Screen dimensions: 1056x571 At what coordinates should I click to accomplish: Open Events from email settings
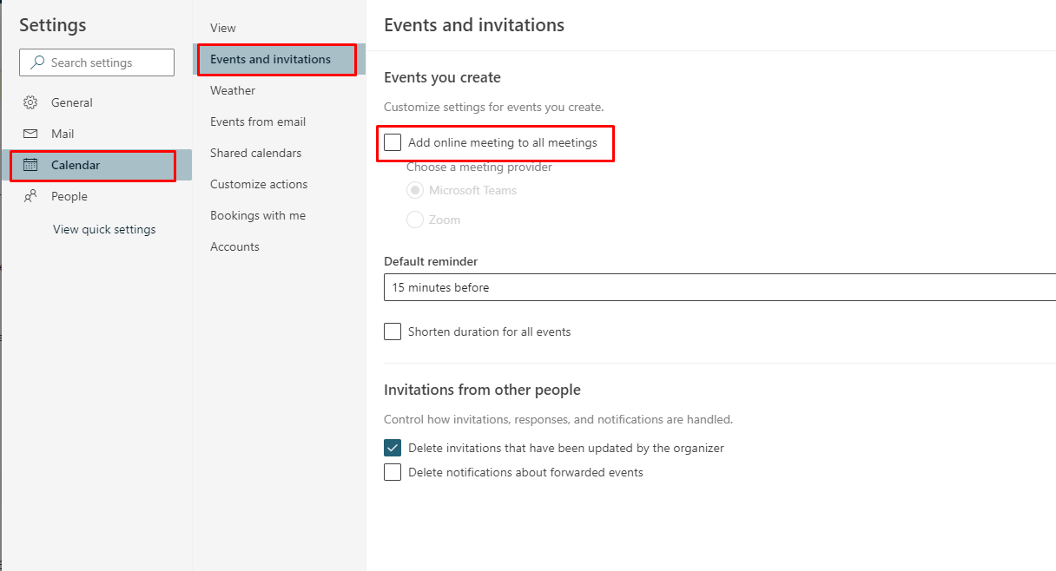pos(258,121)
